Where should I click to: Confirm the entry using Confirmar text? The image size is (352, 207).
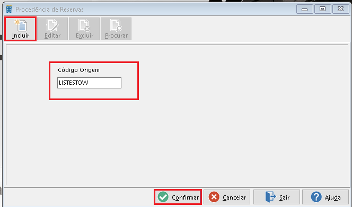click(x=186, y=197)
